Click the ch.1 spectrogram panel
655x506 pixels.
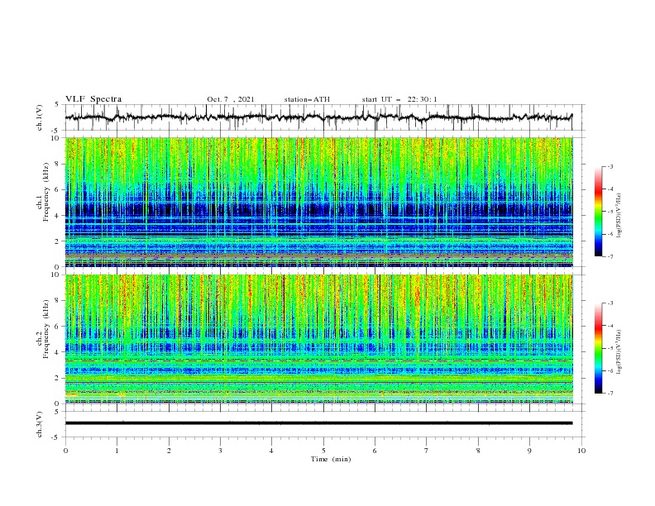[319, 202]
